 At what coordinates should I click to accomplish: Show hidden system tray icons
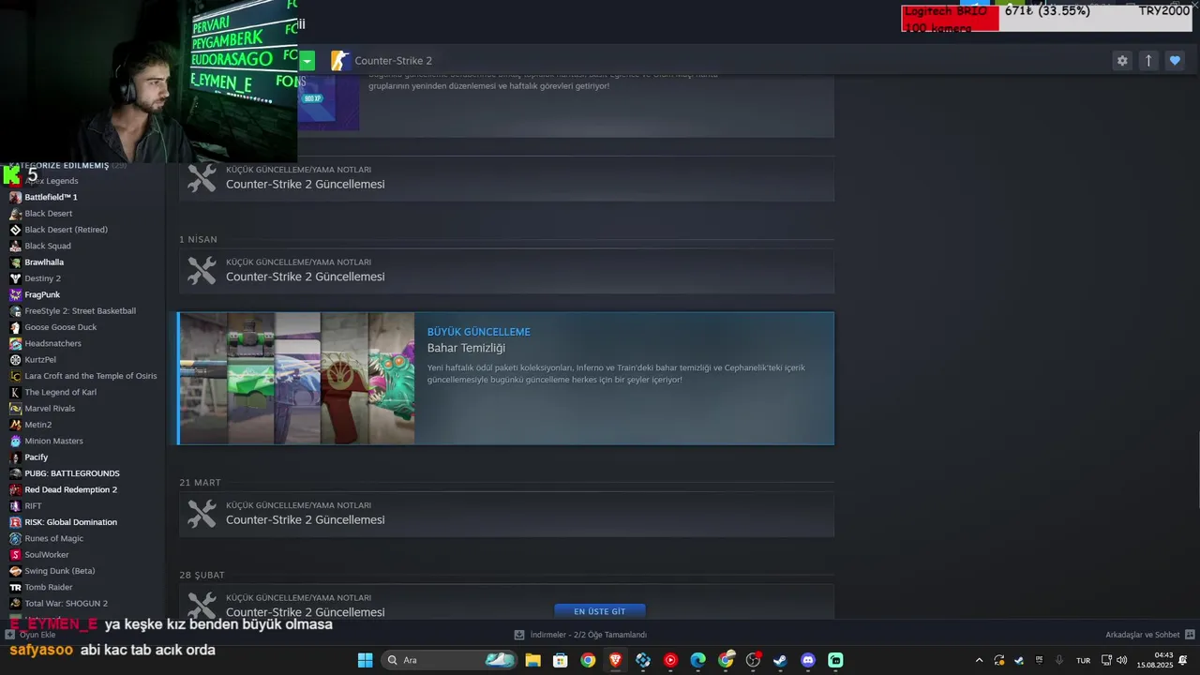tap(979, 660)
